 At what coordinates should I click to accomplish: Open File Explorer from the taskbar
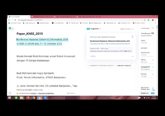(22, 98)
